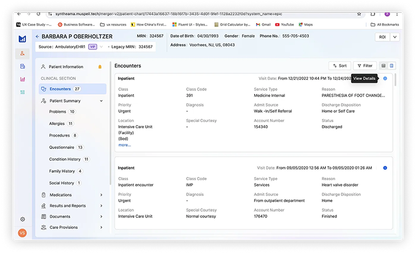This screenshot has width=416, height=254.
Task: Open the Fluent UI - Styles bookmark
Action: coord(190,24)
